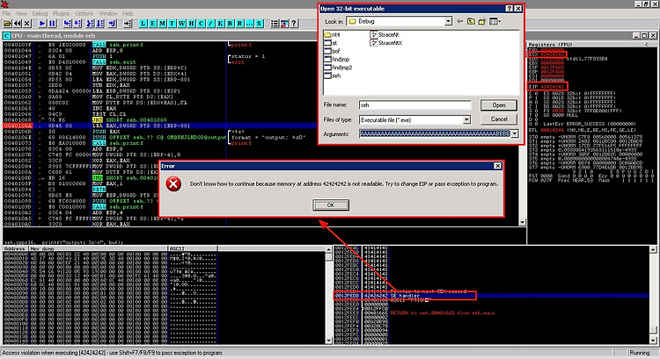Open Breakpoints window with B button
The image size is (660, 359).
point(231,24)
